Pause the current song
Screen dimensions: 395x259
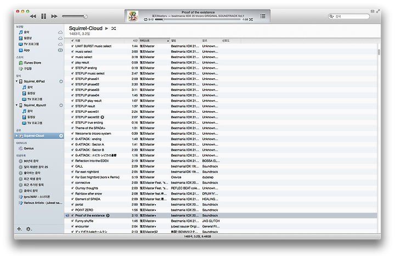(43, 16)
